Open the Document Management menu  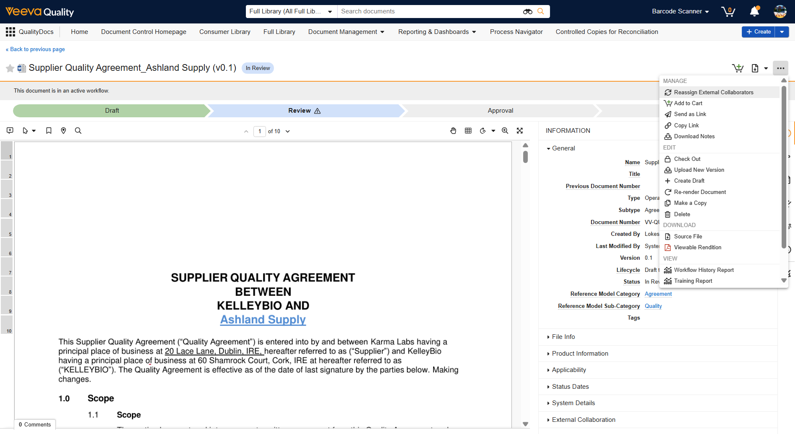tap(346, 32)
